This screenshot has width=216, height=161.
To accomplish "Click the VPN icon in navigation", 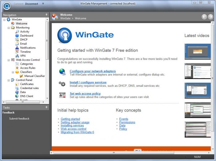I will tap(17, 56).
